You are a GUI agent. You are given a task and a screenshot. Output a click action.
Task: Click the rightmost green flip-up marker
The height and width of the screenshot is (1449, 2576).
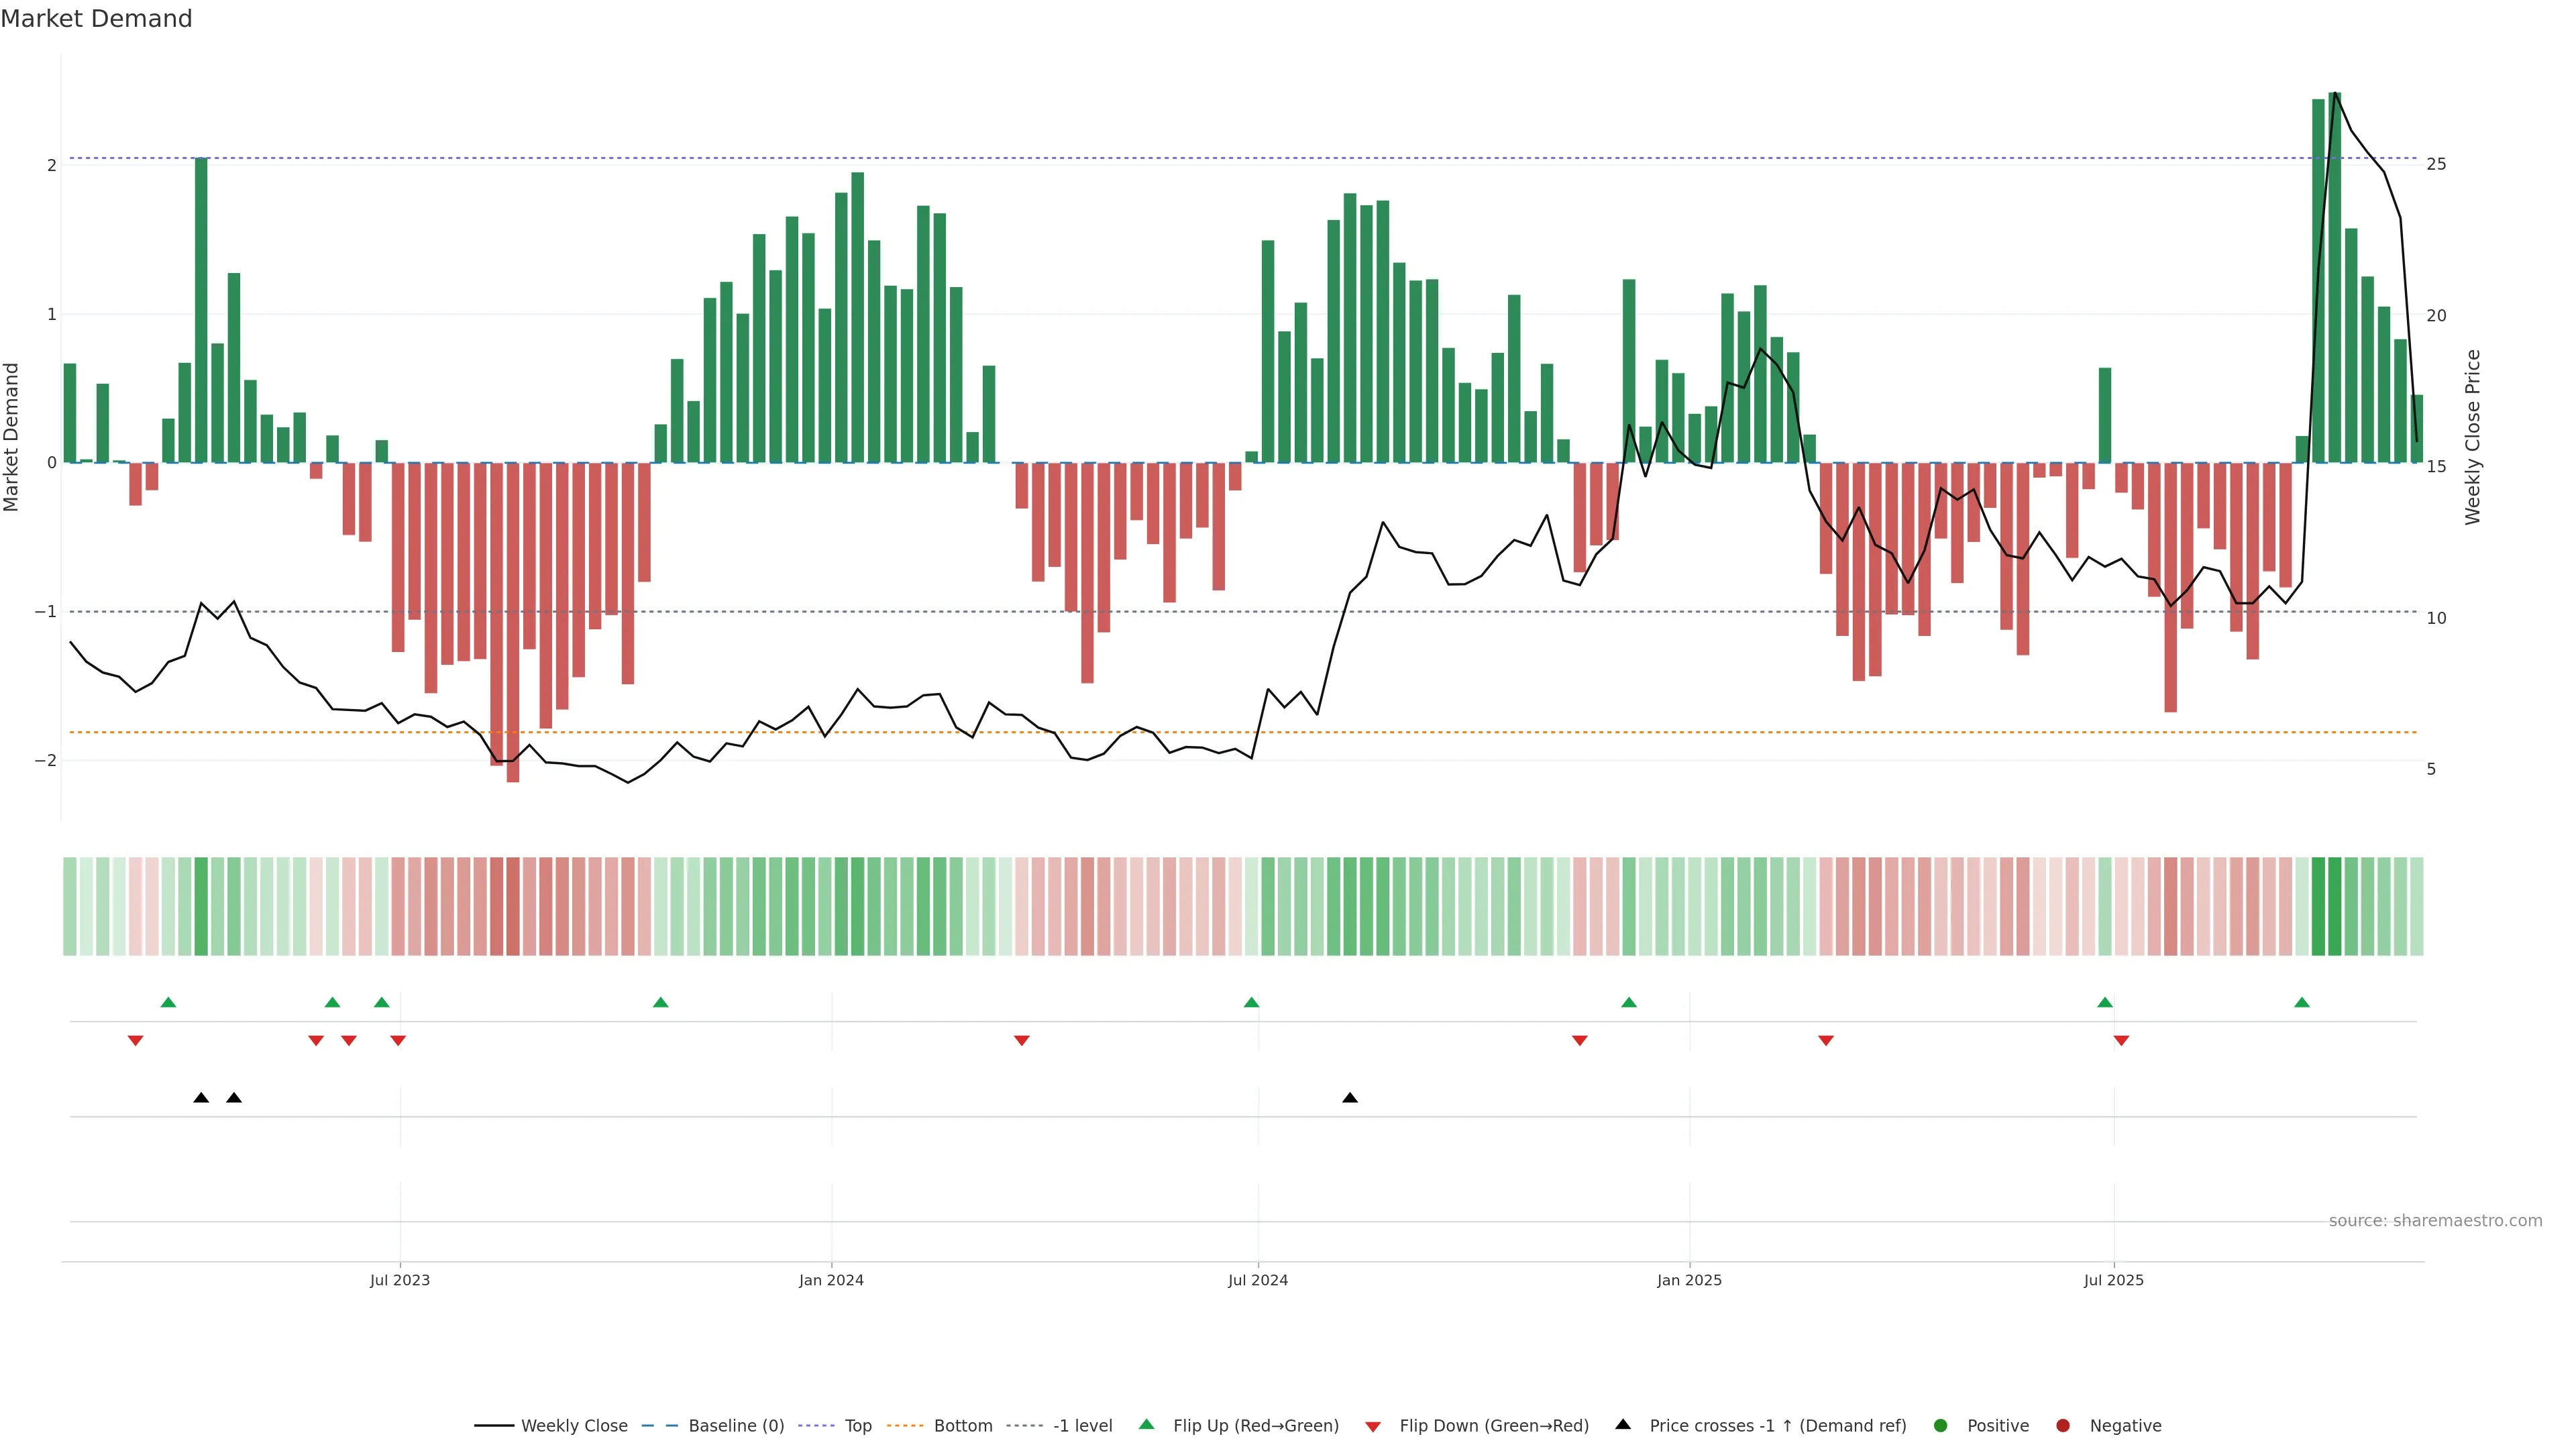[x=2302, y=1002]
